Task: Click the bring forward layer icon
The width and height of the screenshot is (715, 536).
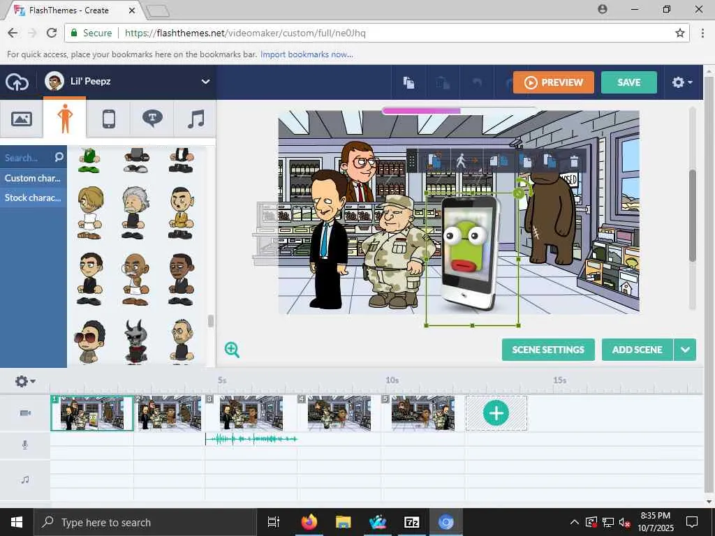Action: point(526,161)
